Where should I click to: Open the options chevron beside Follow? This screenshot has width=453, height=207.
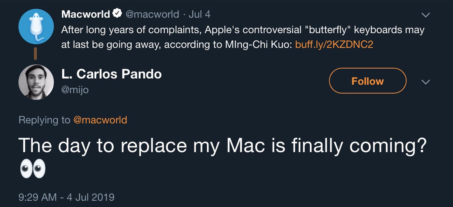click(x=425, y=82)
